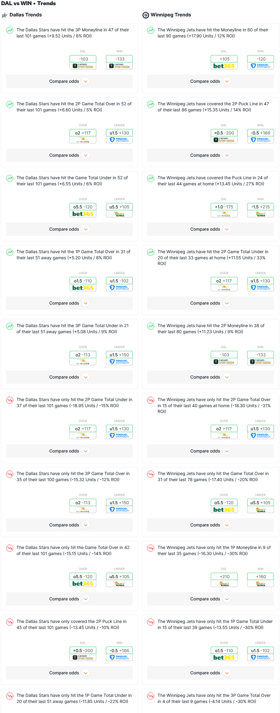Screen dimensions: 280x713
Task: Select FanDuel u1.5 -102 under in Dallas 1P Over trend
Action: click(119, 284)
